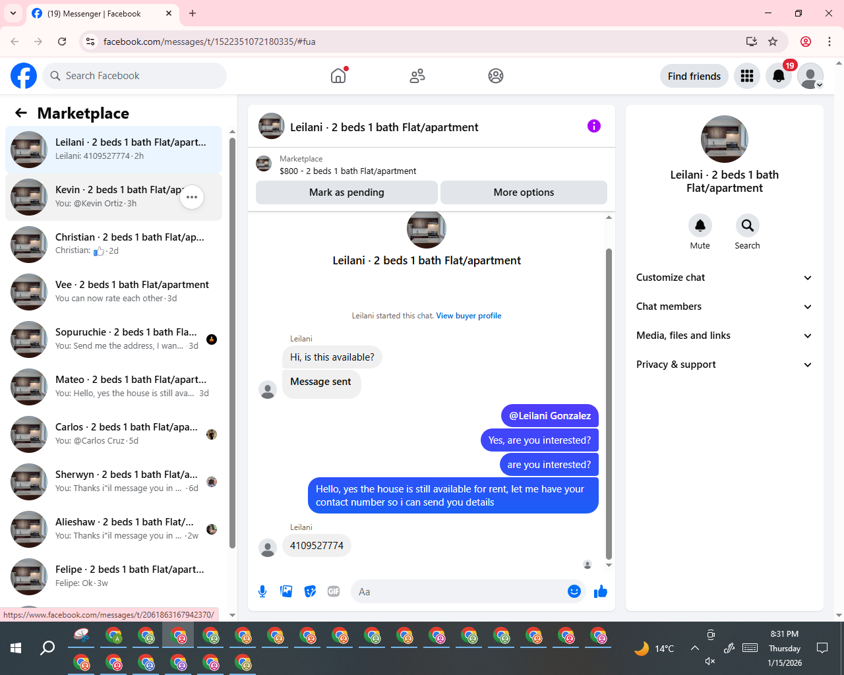844x675 pixels.
Task: Open Sopuruchie conversation in chat list
Action: [x=113, y=339]
